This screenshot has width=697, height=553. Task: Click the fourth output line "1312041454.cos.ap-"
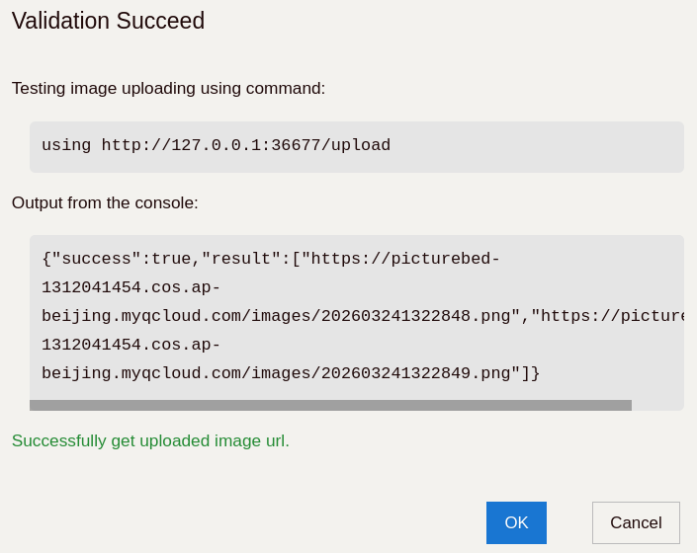pyautogui.click(x=131, y=345)
